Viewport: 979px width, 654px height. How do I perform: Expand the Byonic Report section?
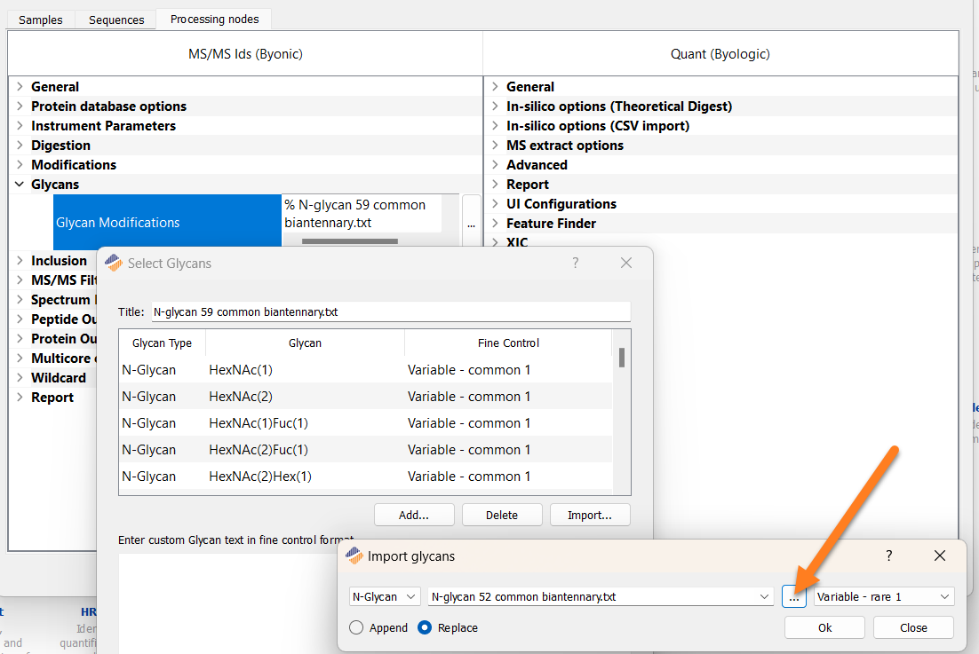(20, 398)
